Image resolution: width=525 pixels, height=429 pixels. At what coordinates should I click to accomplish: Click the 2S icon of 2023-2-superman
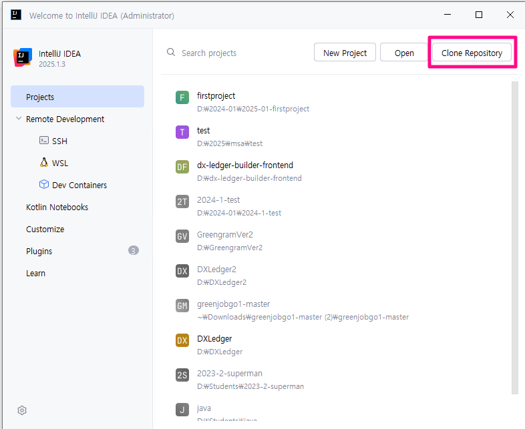(x=182, y=375)
